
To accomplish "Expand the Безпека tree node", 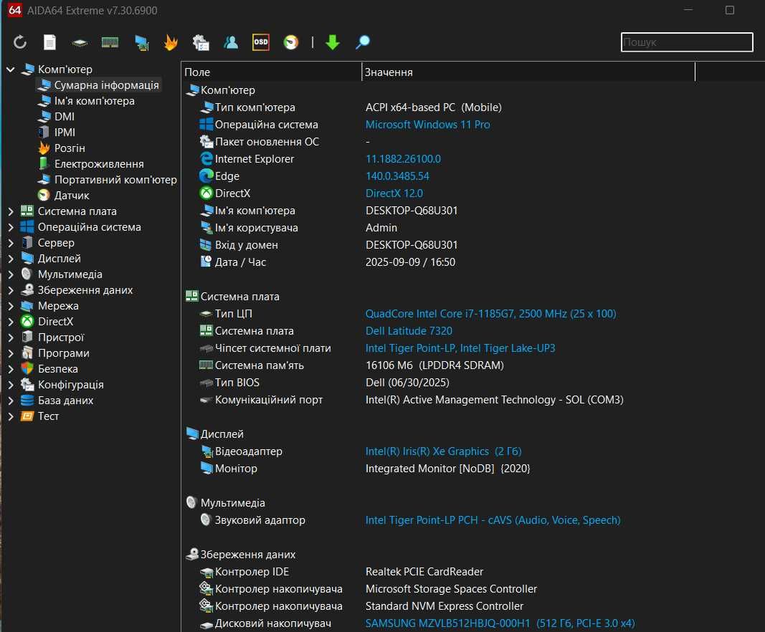I will pyautogui.click(x=10, y=369).
